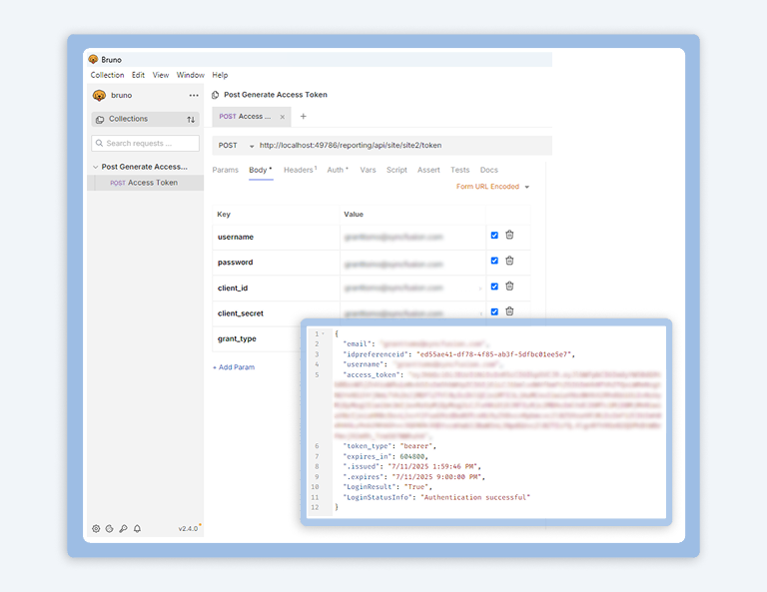Switch to the Assert tab
767x592 pixels.
[x=428, y=170]
